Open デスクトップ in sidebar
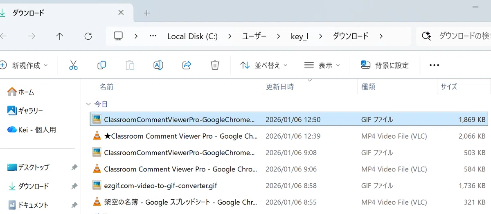 (29, 167)
